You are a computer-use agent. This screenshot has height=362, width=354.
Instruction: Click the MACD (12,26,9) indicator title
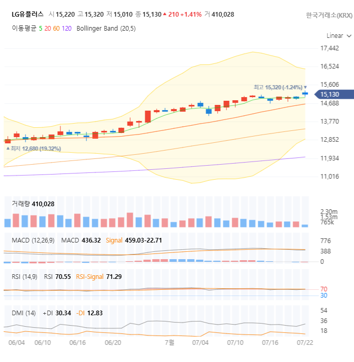click(33, 240)
